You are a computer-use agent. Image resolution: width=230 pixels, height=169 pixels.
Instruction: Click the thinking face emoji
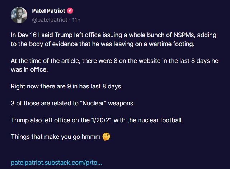106,137
